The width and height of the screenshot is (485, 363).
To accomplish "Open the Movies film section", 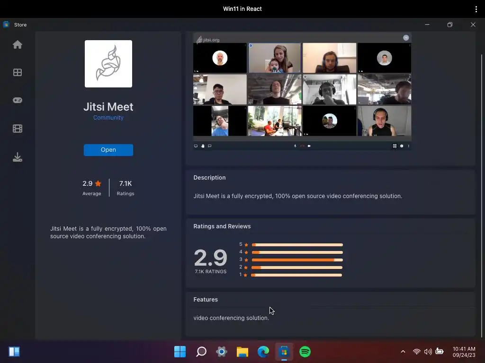I will [x=18, y=129].
